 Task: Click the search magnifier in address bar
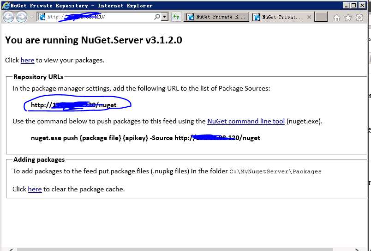[x=157, y=17]
